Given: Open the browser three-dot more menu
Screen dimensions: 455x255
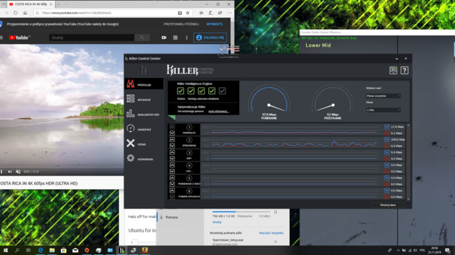Looking at the screenshot, I should [x=230, y=13].
